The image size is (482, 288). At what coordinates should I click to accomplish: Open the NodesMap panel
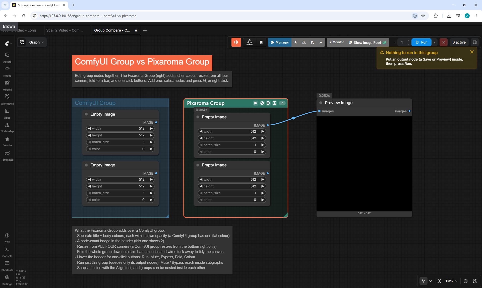tap(7, 128)
